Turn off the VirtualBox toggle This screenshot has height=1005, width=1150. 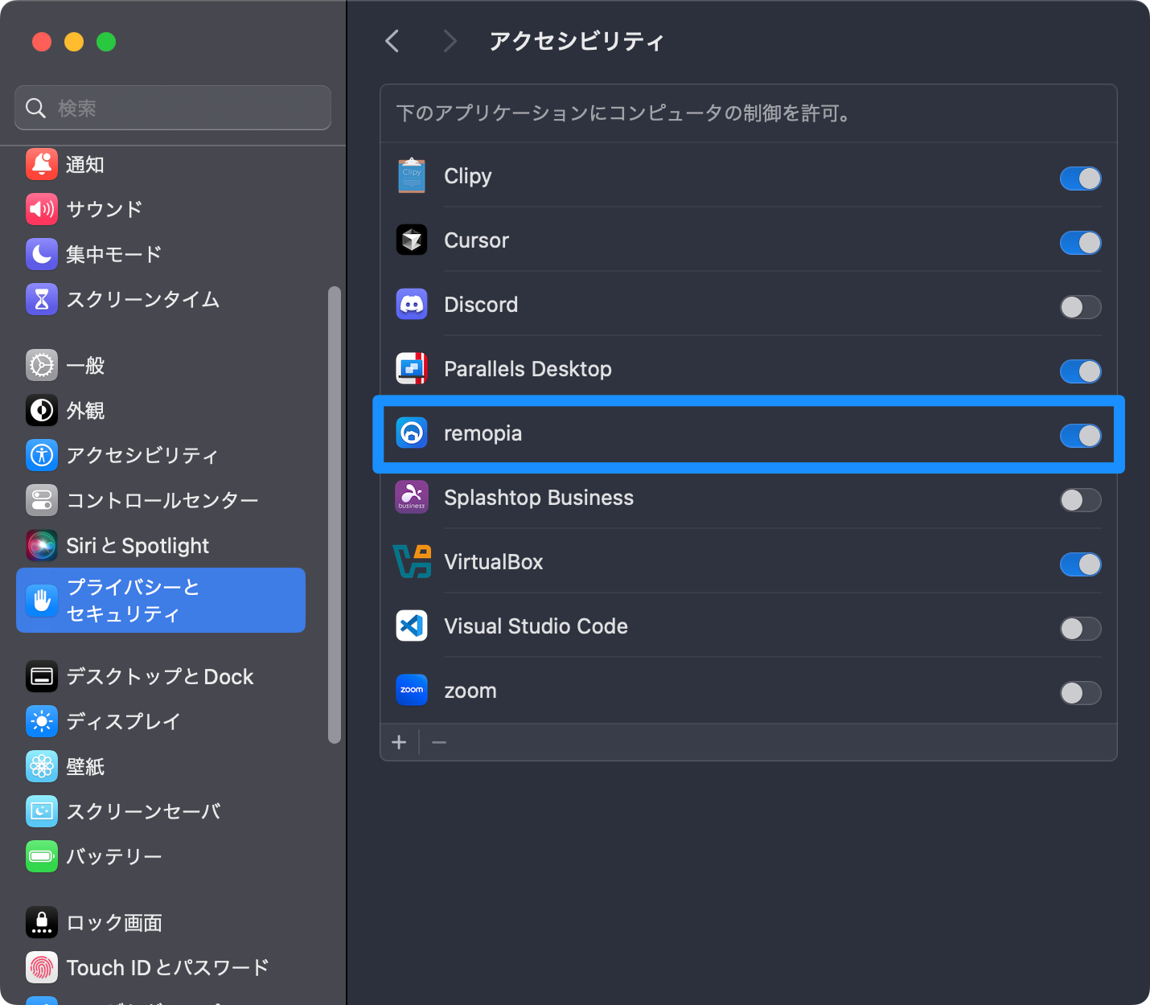coord(1080,564)
